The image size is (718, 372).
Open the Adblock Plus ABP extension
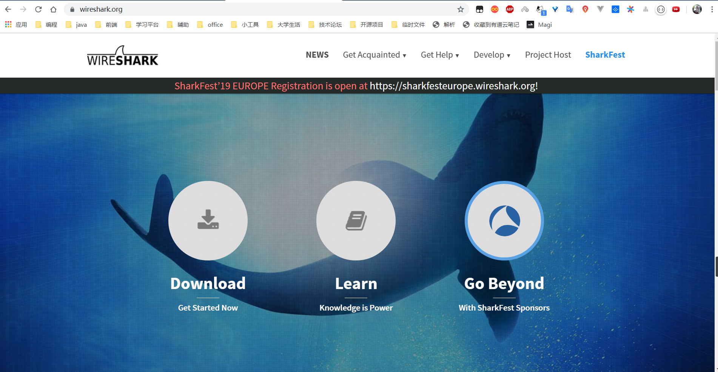click(x=510, y=9)
